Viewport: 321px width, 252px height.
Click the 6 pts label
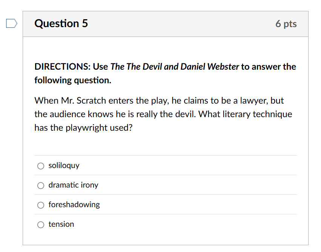click(x=286, y=23)
